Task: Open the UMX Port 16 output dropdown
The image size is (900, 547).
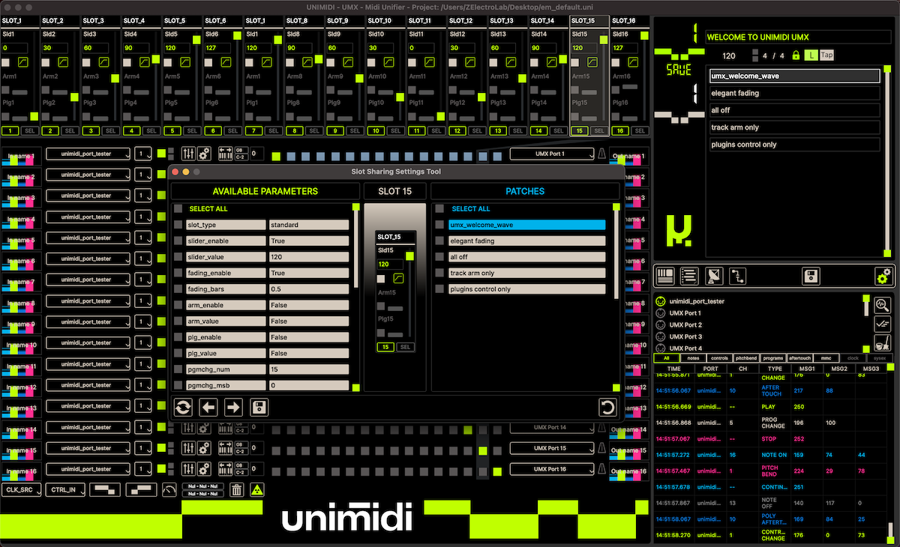Action: click(x=551, y=469)
